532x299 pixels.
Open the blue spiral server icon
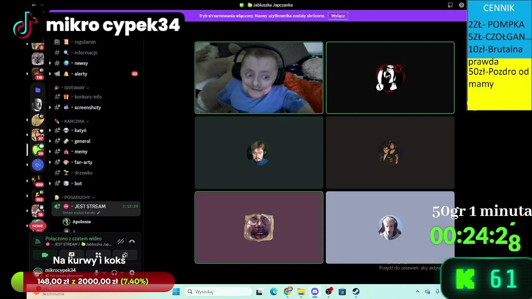point(38,165)
